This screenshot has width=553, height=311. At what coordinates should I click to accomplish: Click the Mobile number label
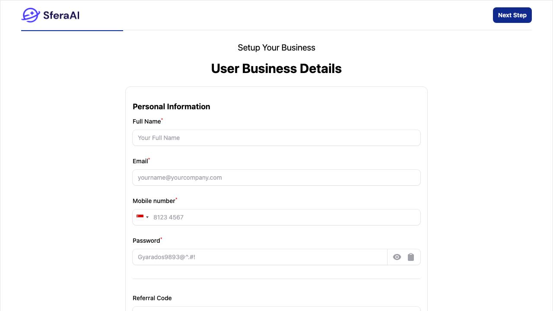point(154,201)
